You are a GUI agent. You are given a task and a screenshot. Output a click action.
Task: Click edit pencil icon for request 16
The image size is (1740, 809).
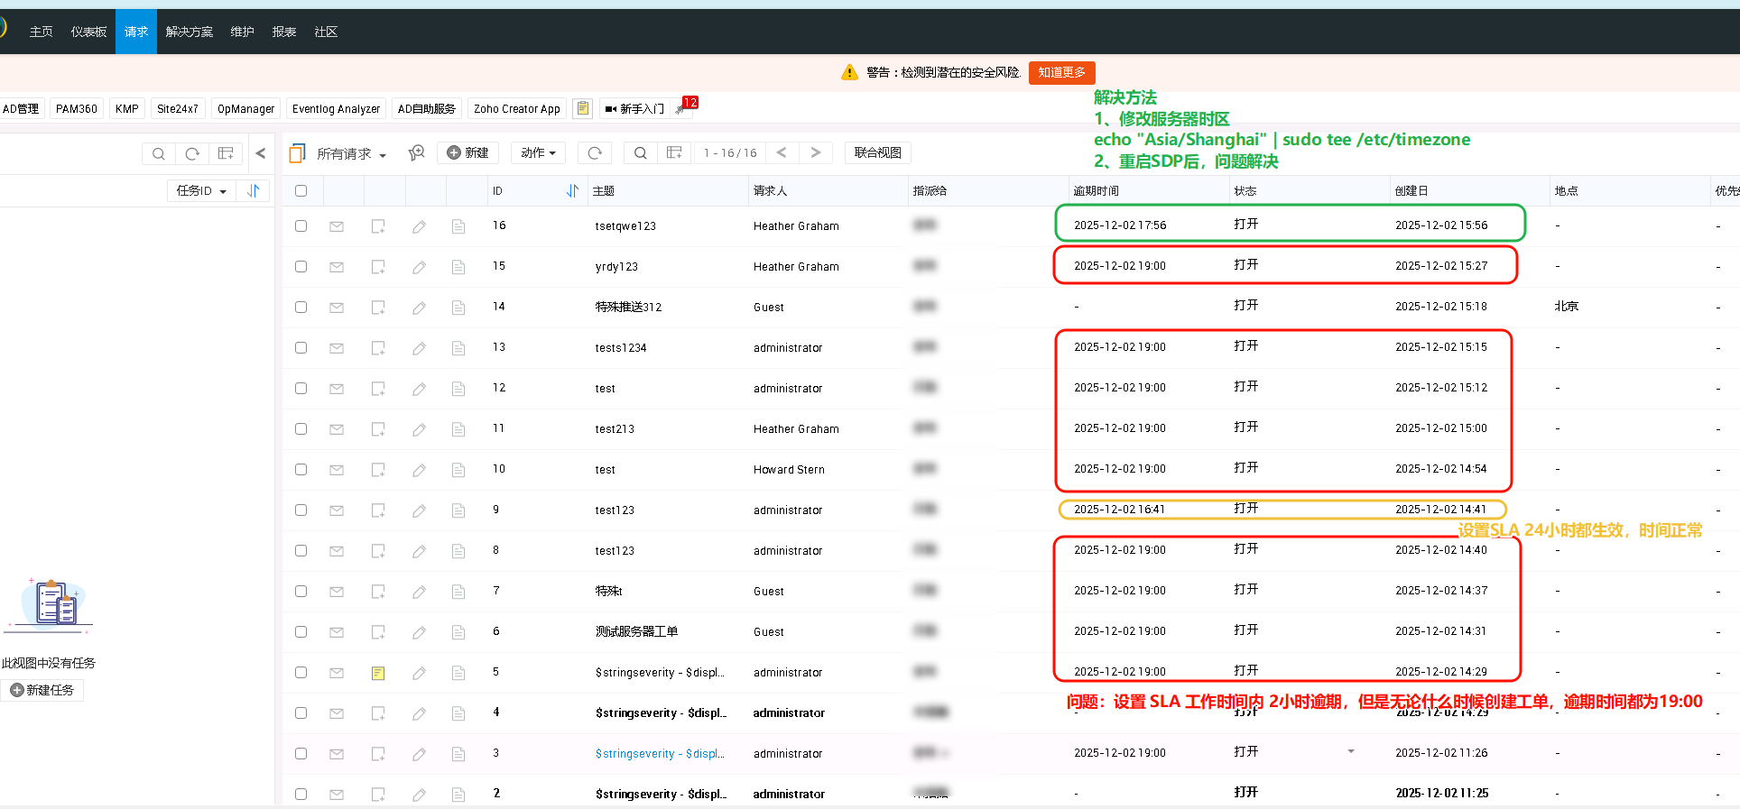point(419,226)
